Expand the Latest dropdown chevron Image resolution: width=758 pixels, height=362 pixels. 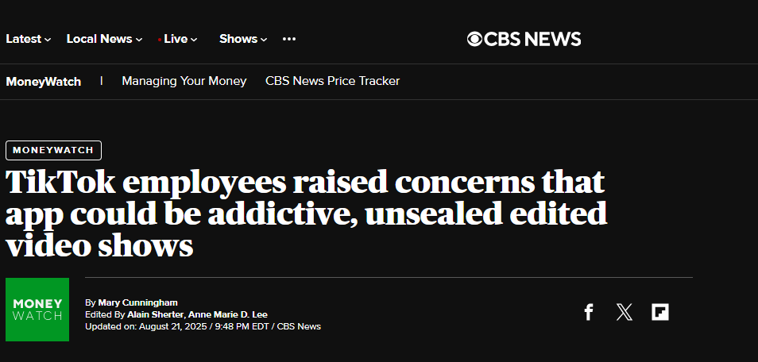(x=48, y=40)
